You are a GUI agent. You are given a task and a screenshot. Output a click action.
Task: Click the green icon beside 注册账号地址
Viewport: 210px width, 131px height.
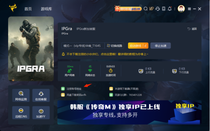coord(63,89)
